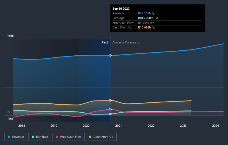Click the Revenue row label in tooltip

(x=118, y=13)
